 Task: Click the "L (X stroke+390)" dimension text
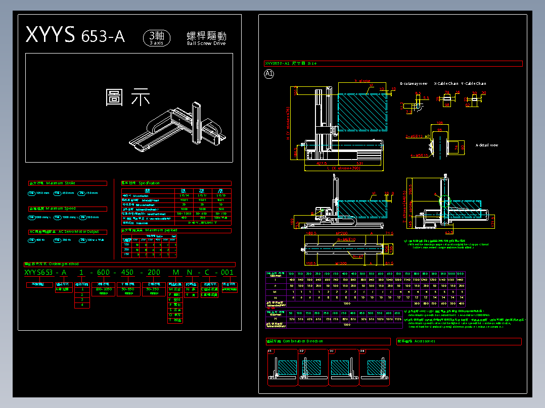pos(344,169)
